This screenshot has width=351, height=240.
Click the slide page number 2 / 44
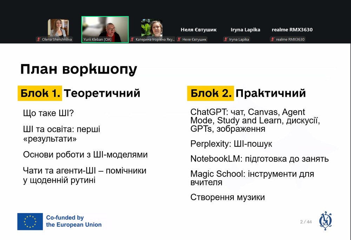click(306, 222)
